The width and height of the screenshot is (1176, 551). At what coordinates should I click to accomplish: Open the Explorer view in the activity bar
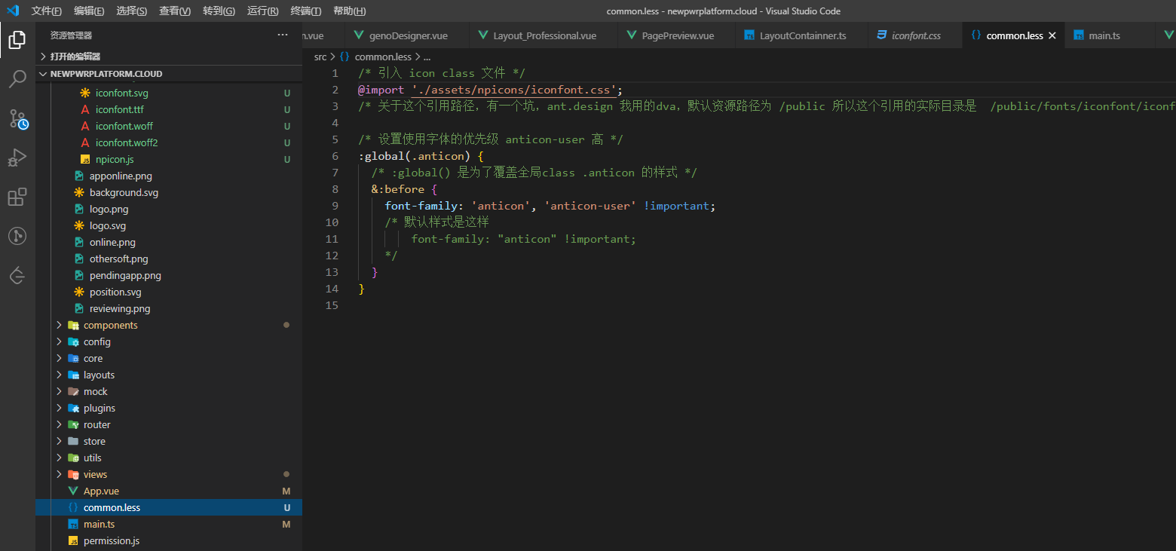pyautogui.click(x=17, y=40)
